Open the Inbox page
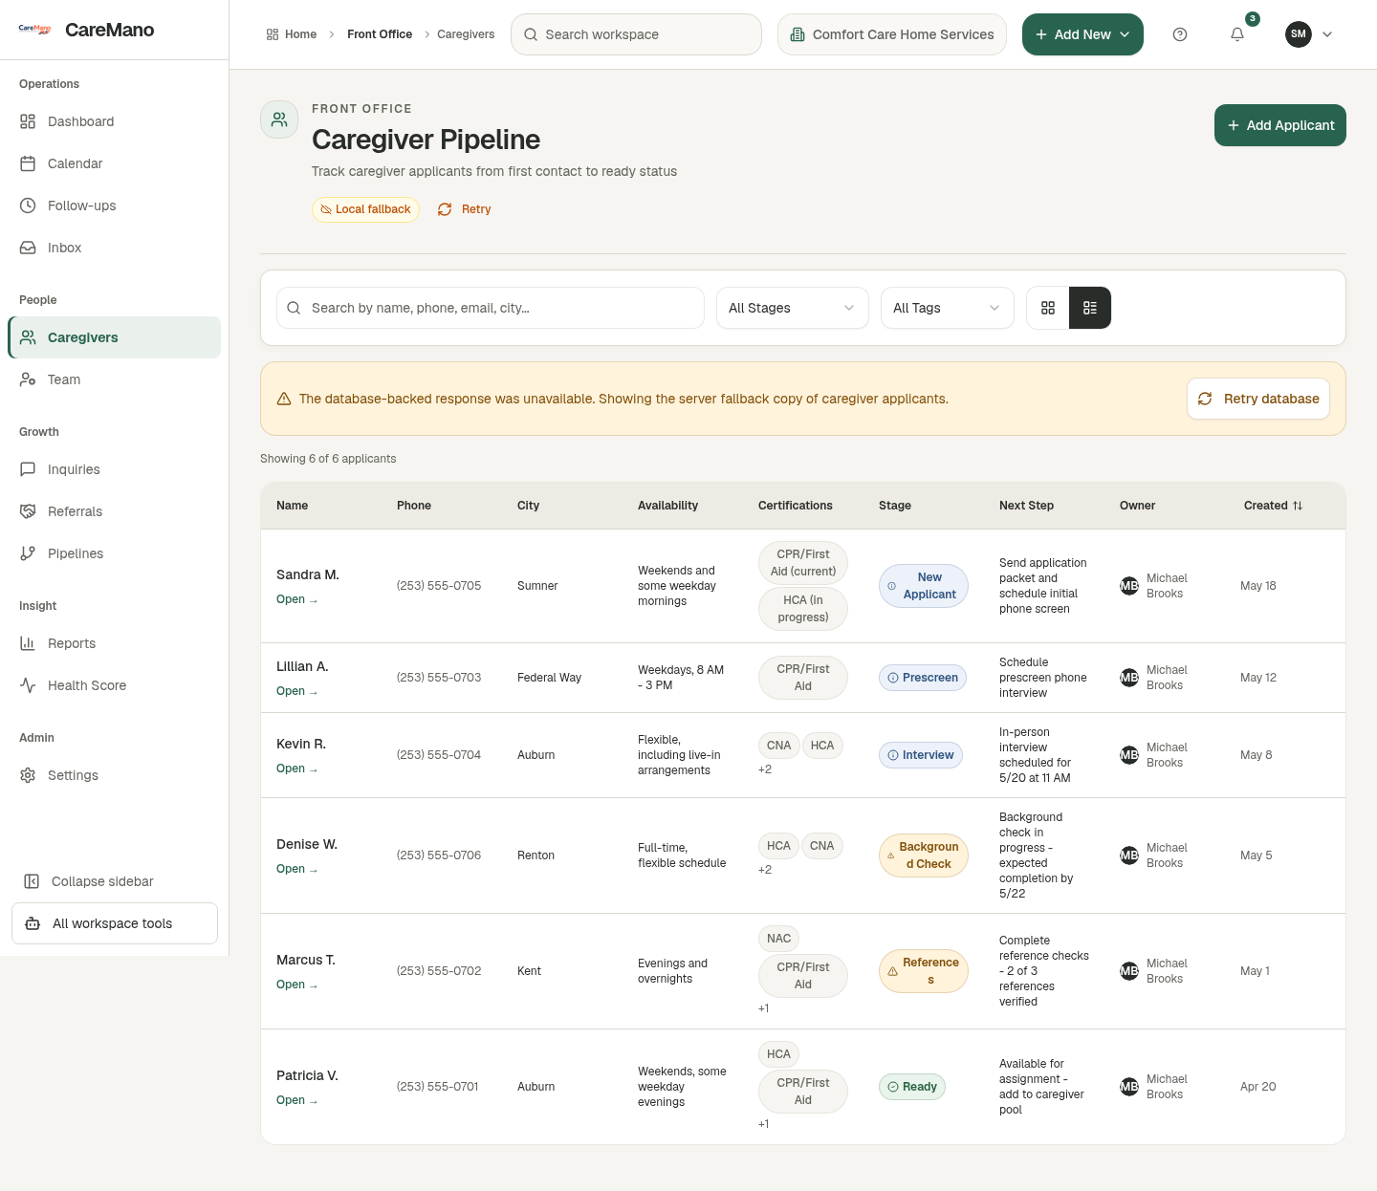This screenshot has height=1191, width=1377. [x=115, y=248]
